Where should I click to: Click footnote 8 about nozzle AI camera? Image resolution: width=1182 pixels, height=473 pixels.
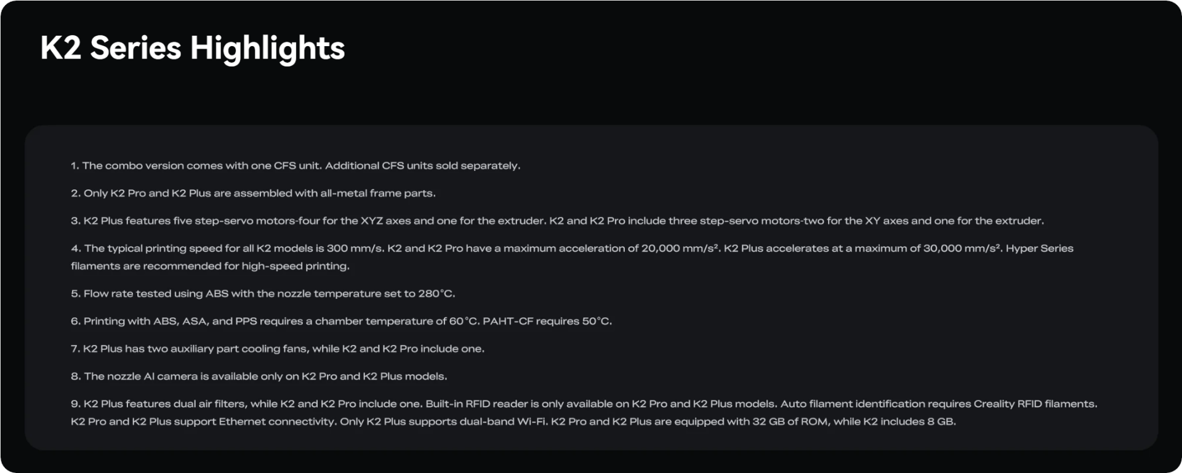259,376
